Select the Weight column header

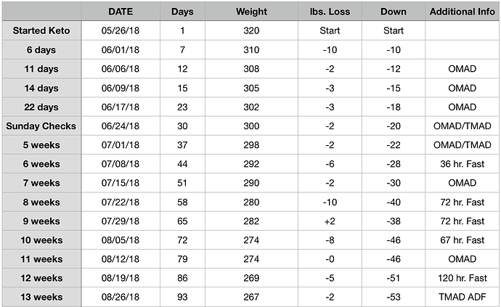(x=251, y=12)
